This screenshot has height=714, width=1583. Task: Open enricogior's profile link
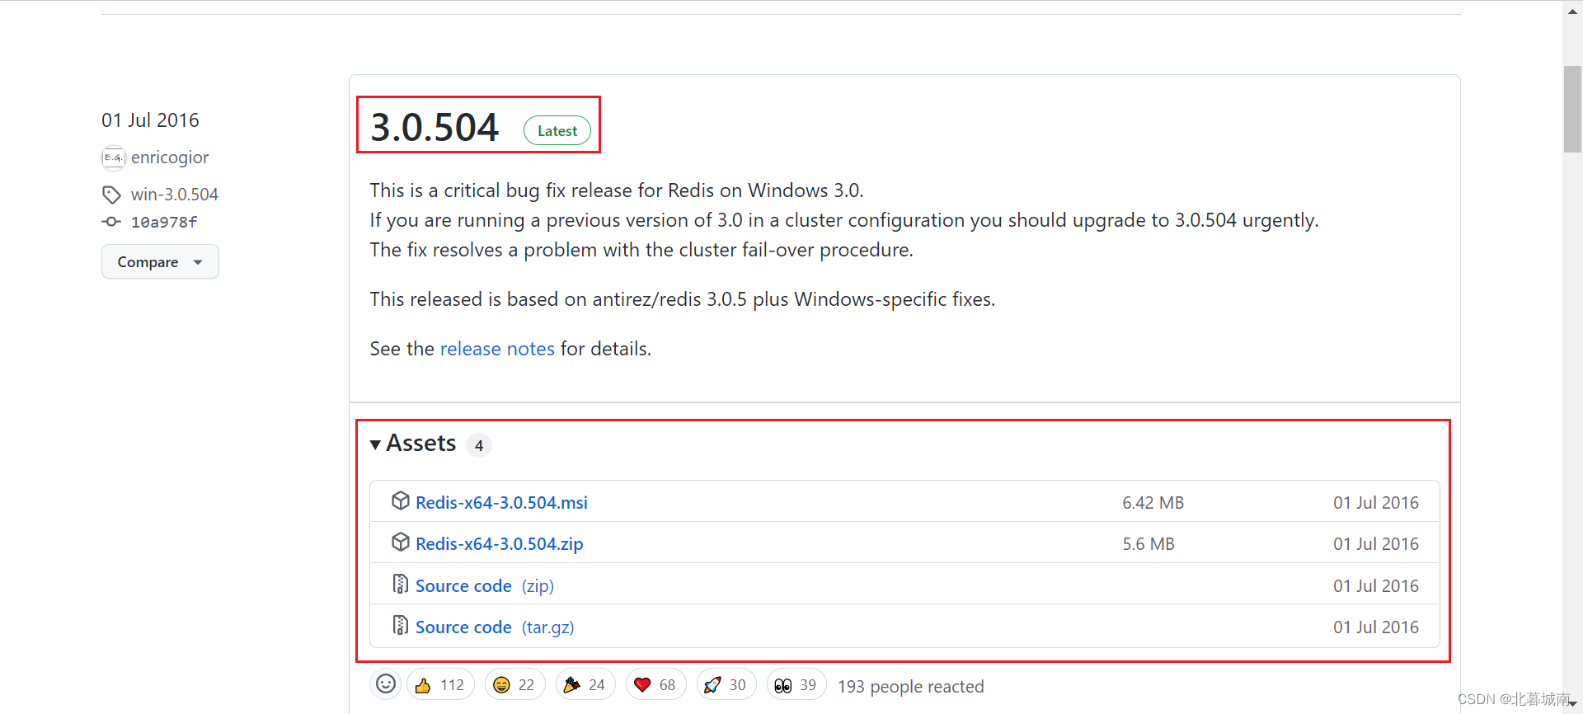170,157
